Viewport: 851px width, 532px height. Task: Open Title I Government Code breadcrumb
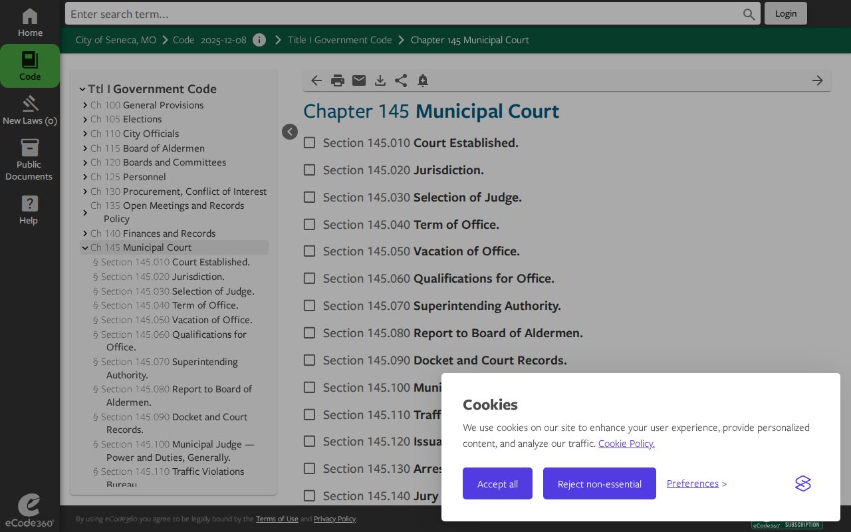340,40
